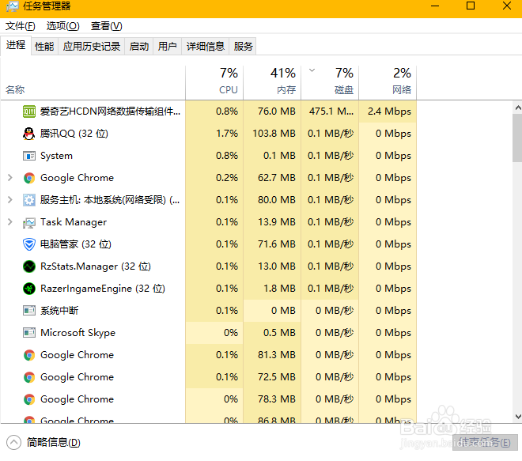Expand the 服务主机 本地系统 process group
The height and width of the screenshot is (461, 522).
click(x=10, y=200)
